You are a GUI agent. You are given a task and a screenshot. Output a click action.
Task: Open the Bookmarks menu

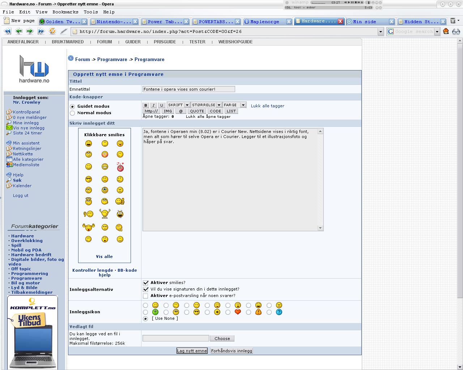click(x=65, y=12)
